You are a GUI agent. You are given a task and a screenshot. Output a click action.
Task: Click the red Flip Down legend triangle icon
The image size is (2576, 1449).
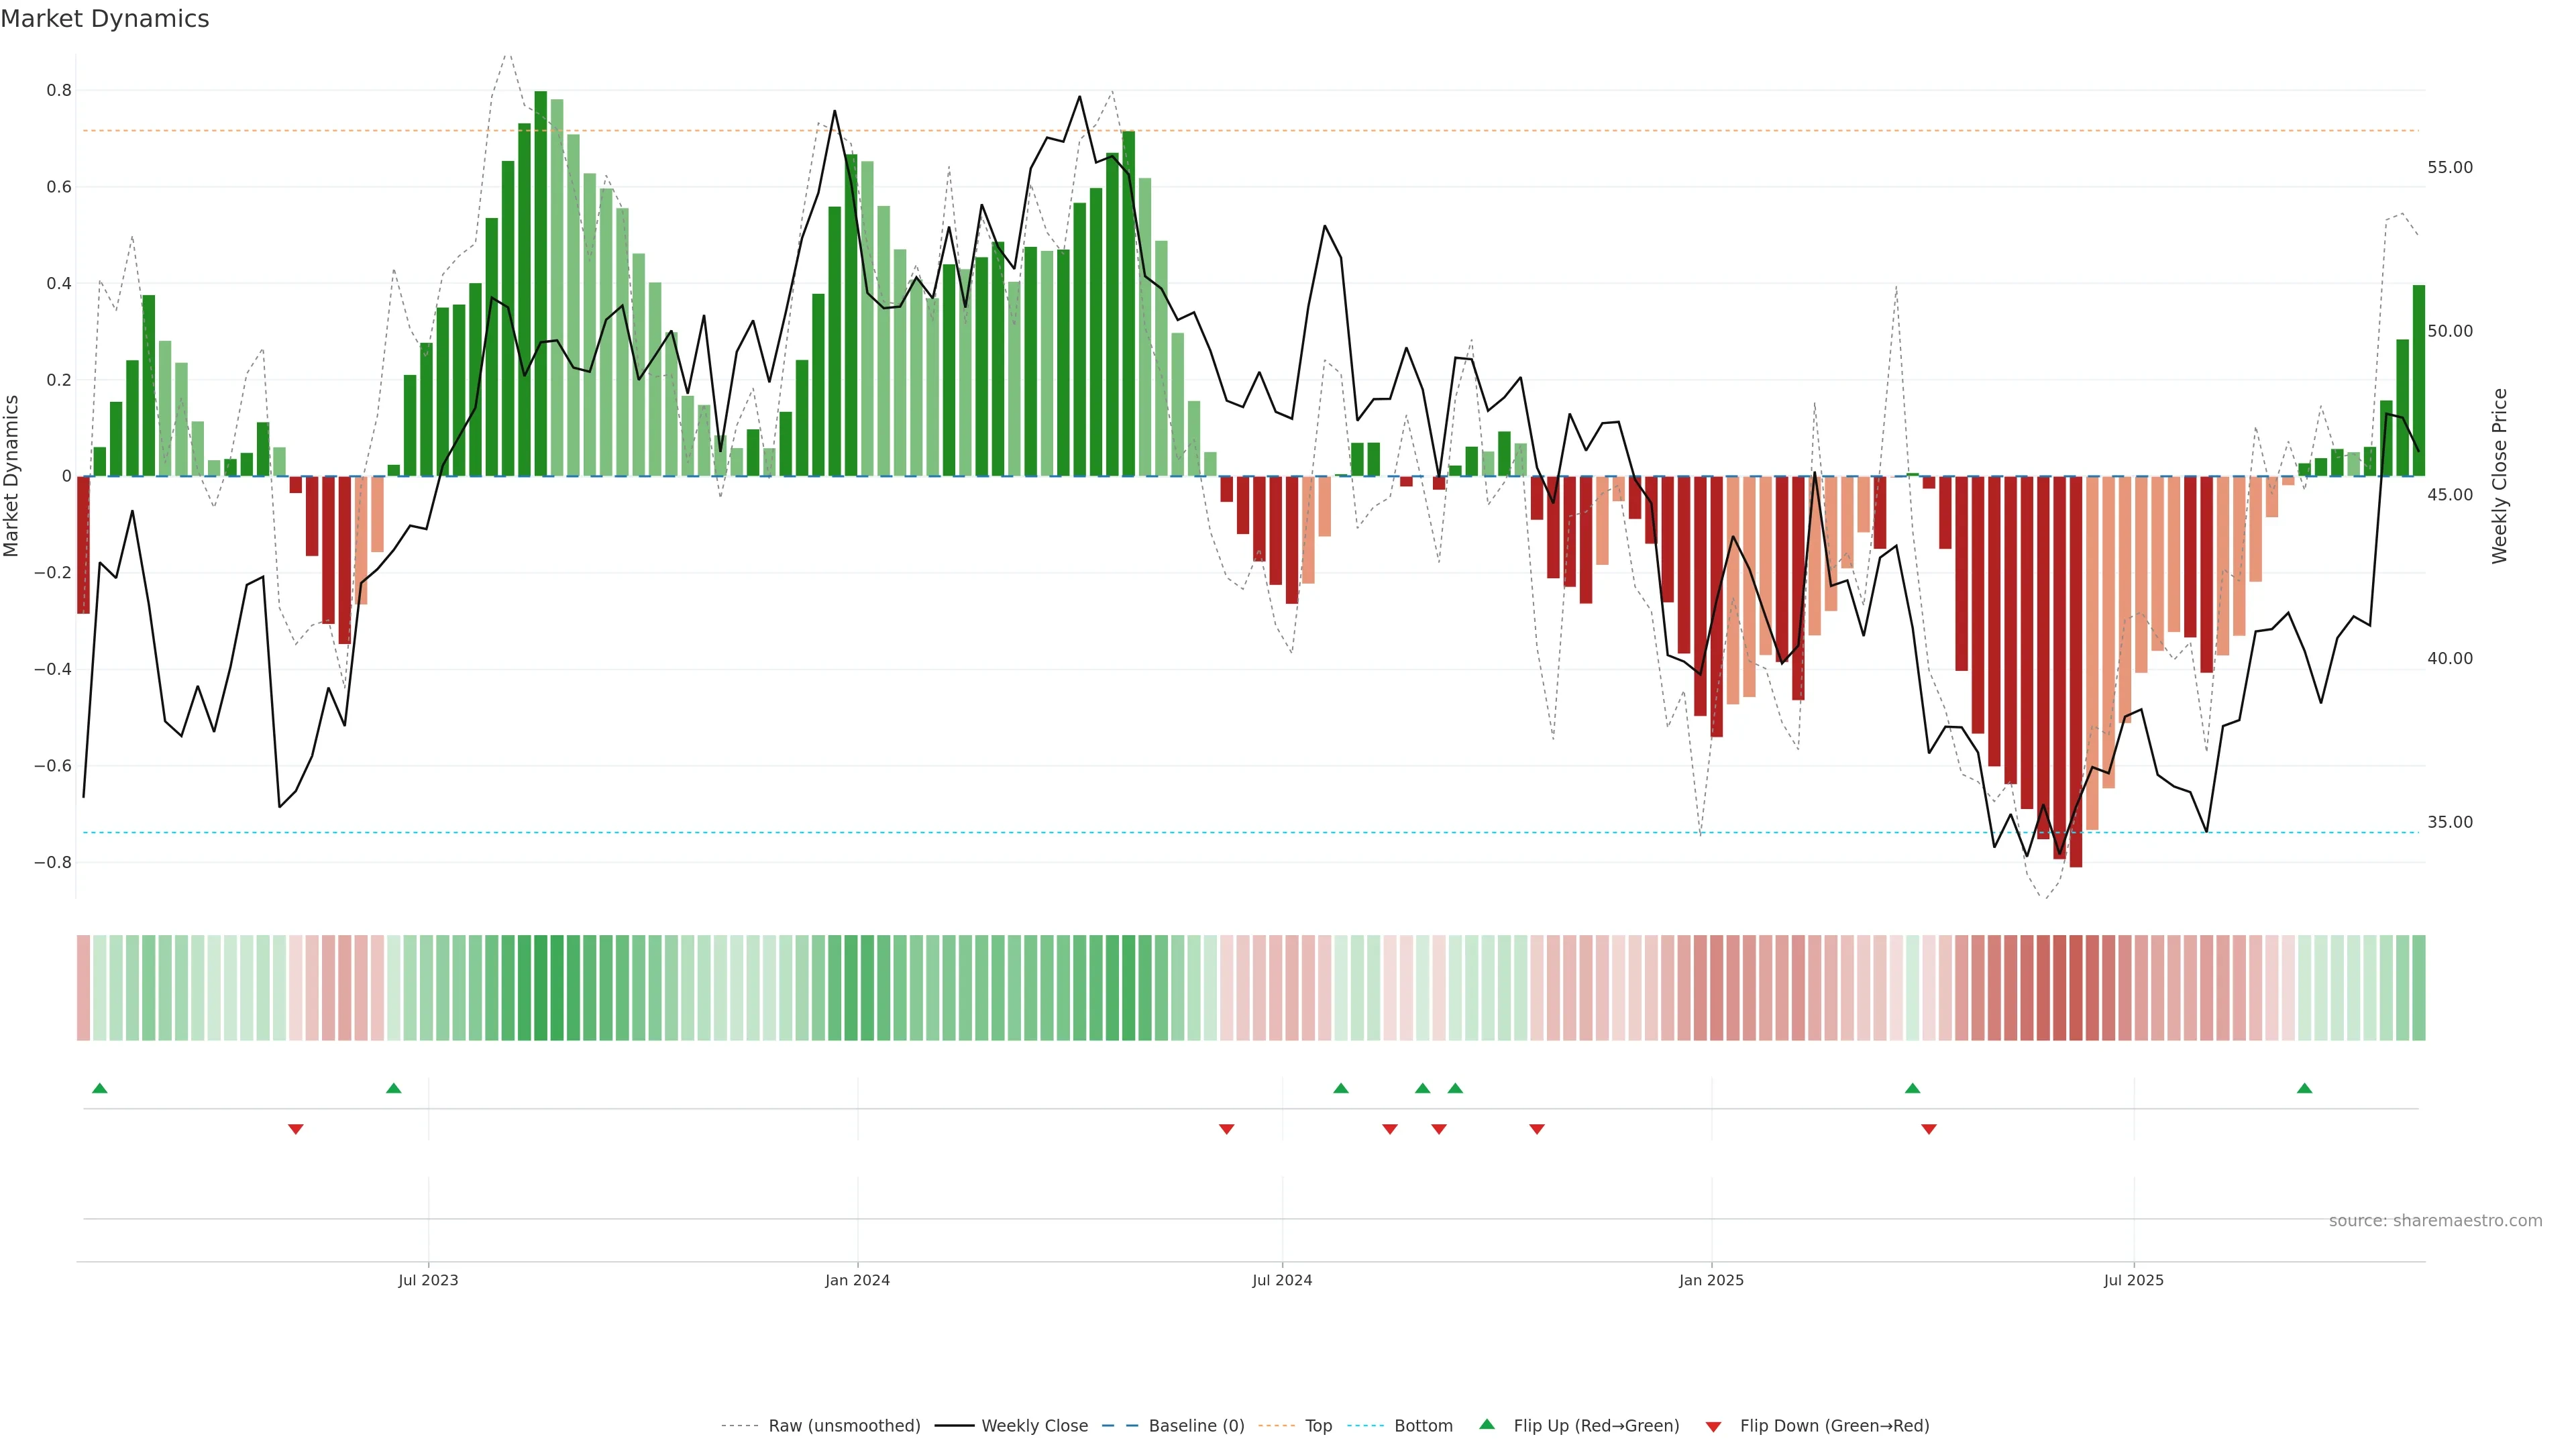1713,1426
